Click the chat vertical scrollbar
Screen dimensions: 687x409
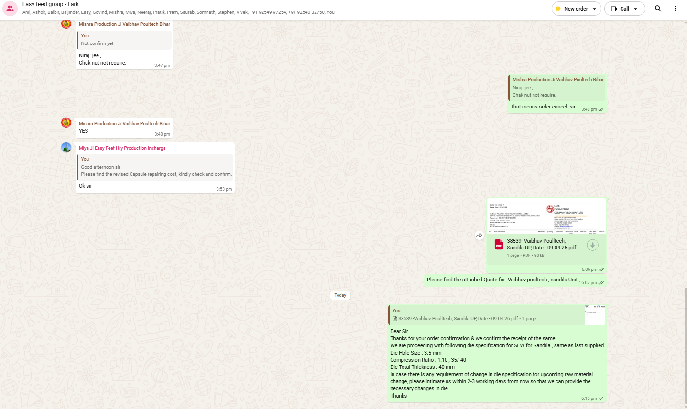click(x=685, y=344)
